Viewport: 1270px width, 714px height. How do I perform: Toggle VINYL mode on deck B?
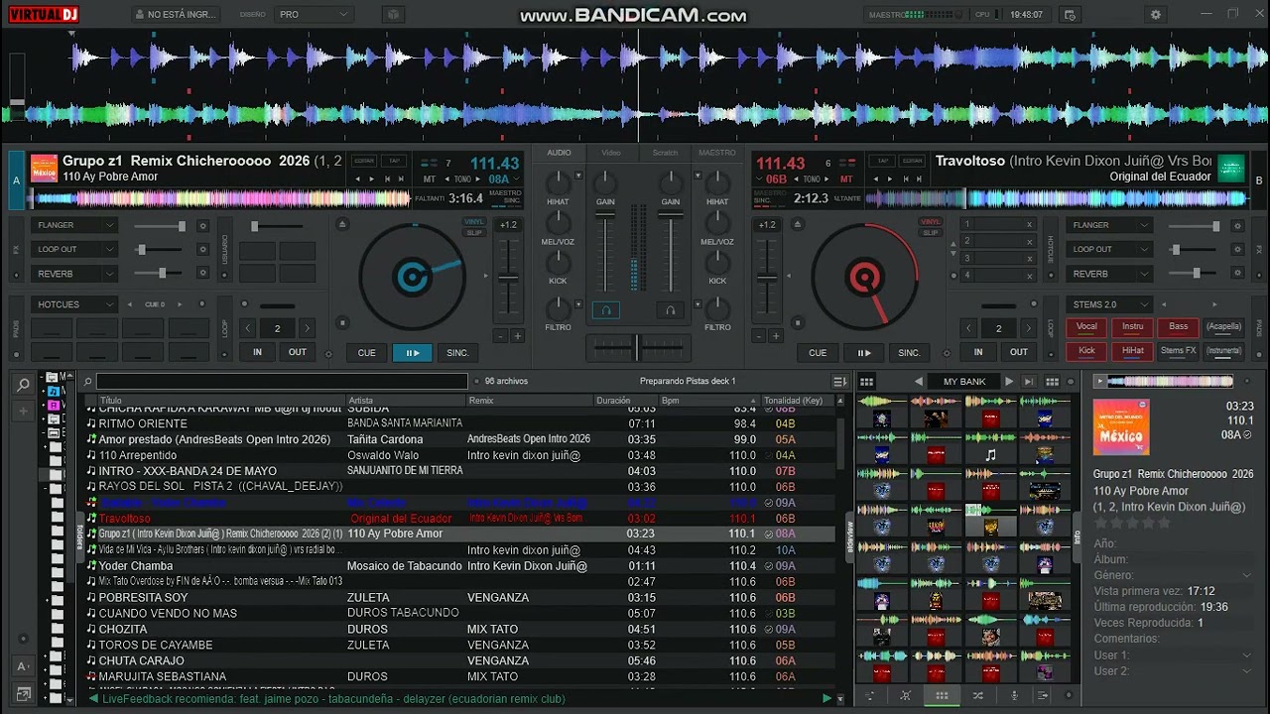[x=931, y=222]
